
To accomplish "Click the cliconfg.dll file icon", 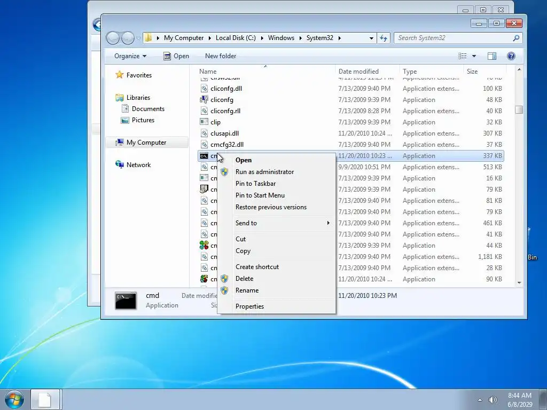I will [x=204, y=89].
